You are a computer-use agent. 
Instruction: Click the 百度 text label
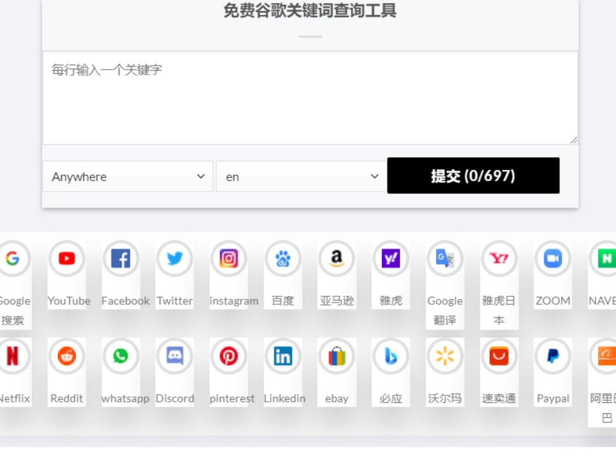[283, 301]
